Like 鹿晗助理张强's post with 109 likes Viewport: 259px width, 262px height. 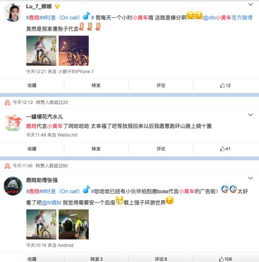[x=225, y=259]
